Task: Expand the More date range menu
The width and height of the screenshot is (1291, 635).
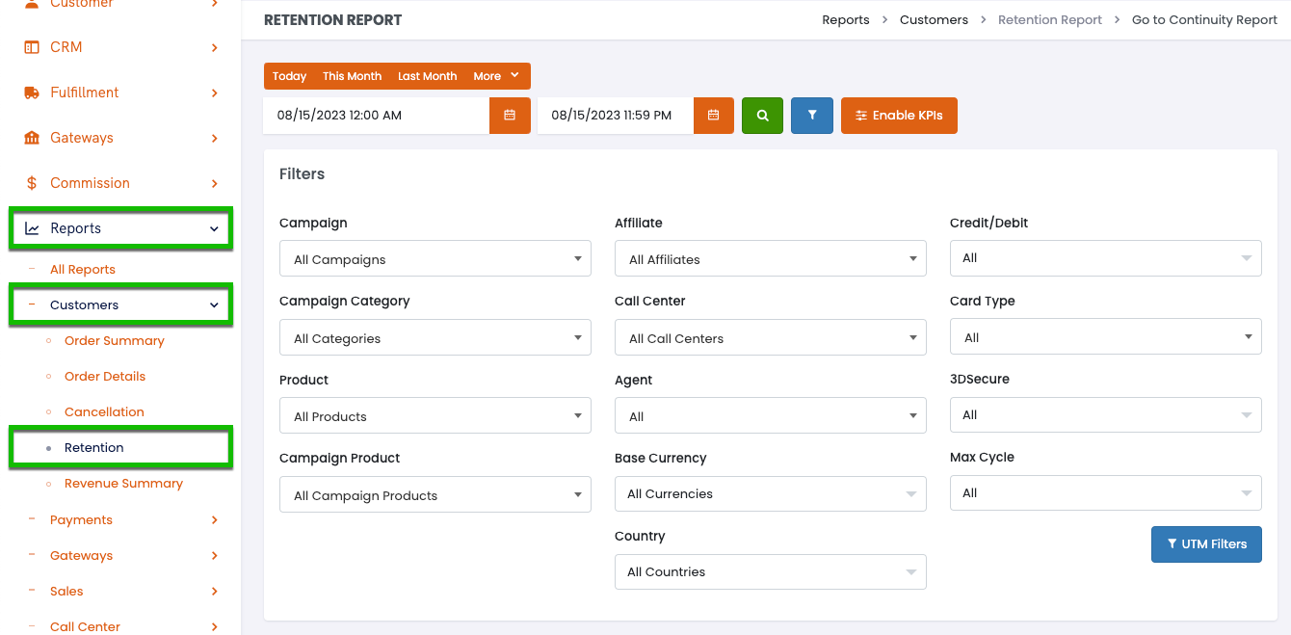Action: pos(495,76)
